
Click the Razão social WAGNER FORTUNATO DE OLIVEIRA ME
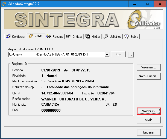(74, 99)
